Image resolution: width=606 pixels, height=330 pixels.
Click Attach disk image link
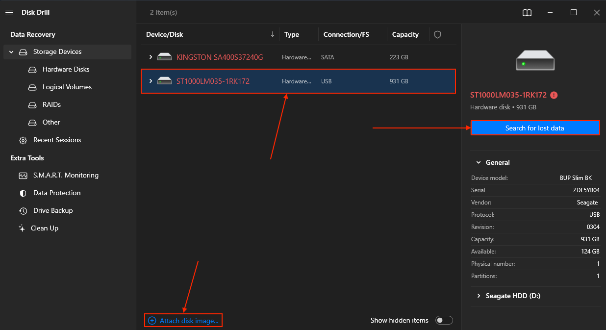(x=189, y=321)
